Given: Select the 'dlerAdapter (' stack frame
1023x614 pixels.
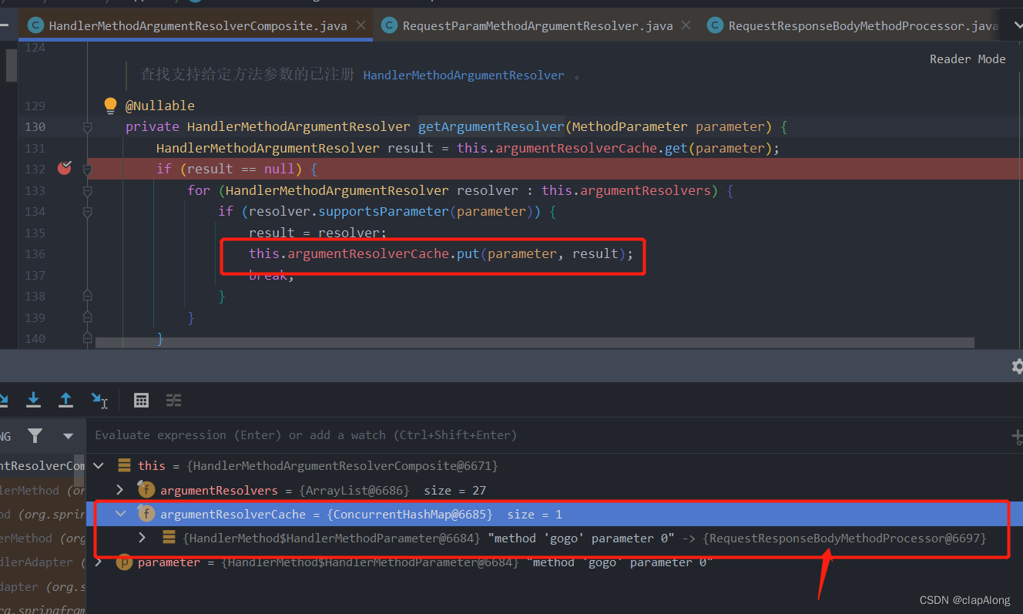Looking at the screenshot, I should (x=42, y=562).
